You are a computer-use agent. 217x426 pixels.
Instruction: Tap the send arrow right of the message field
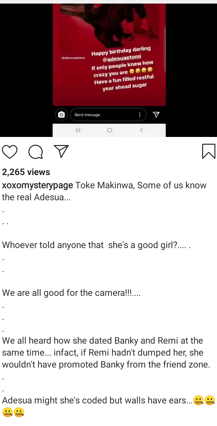(156, 115)
